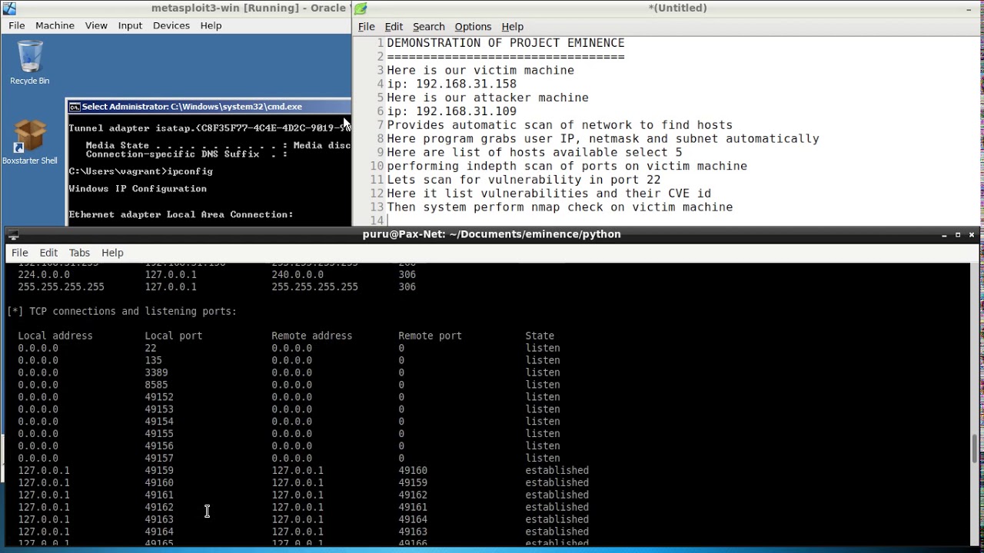Click remote port 49164 in terminal
This screenshot has width=984, height=553.
click(413, 519)
